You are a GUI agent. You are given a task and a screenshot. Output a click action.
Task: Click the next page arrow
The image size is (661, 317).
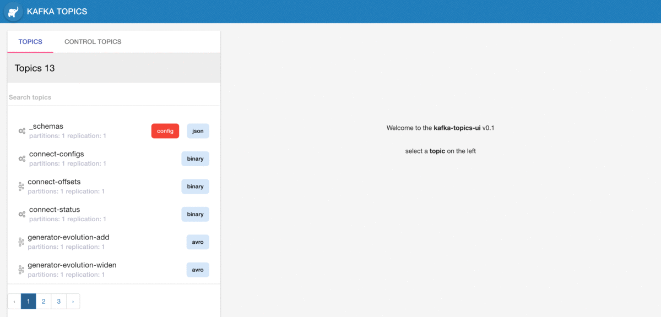point(73,301)
